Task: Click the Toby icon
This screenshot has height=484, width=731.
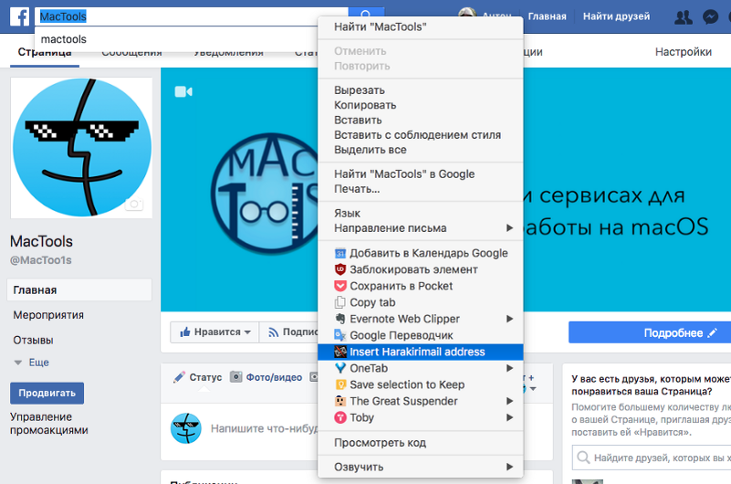Action: (340, 417)
